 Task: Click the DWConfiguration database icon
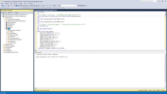[7, 22]
